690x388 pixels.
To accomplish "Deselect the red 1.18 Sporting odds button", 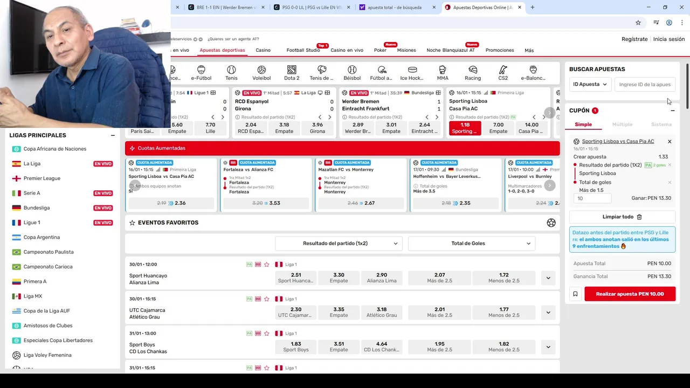I will [465, 128].
